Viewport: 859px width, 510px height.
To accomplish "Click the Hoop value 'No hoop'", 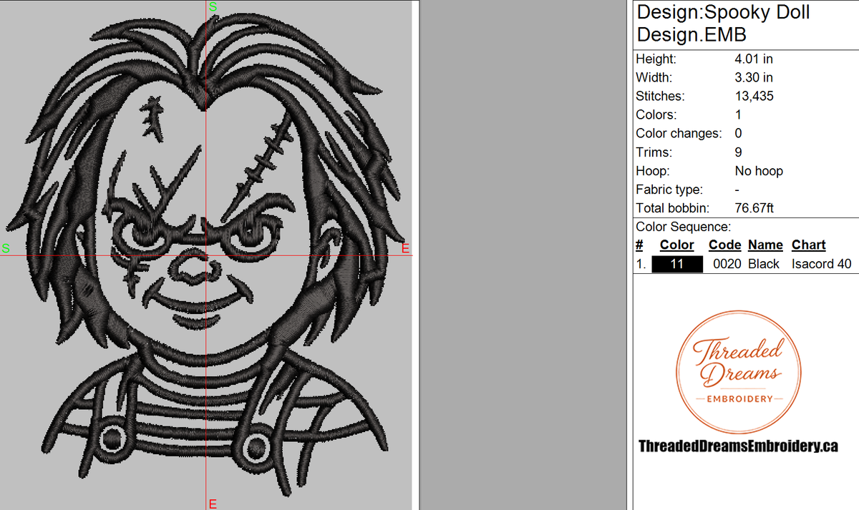I will 759,171.
